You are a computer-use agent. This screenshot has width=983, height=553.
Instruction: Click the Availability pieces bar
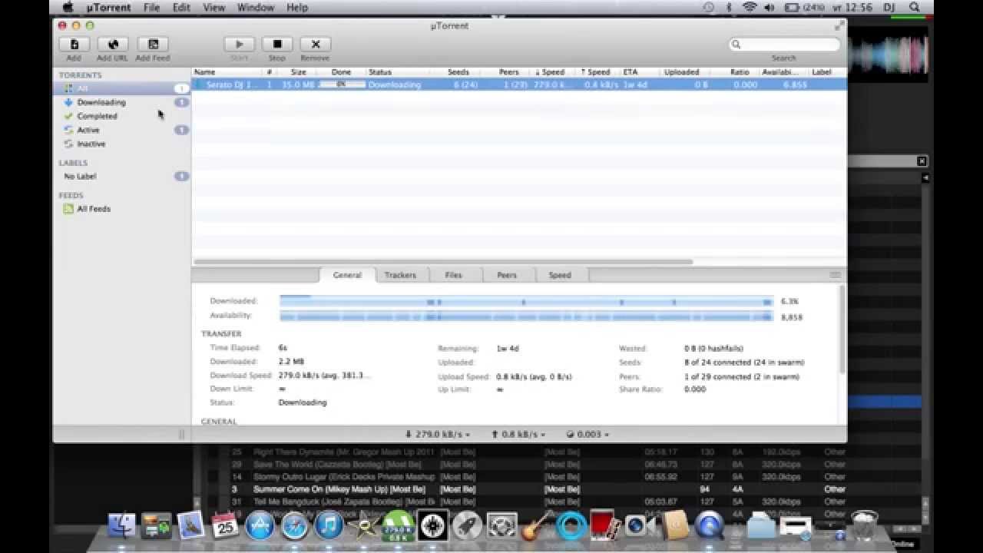tap(526, 316)
